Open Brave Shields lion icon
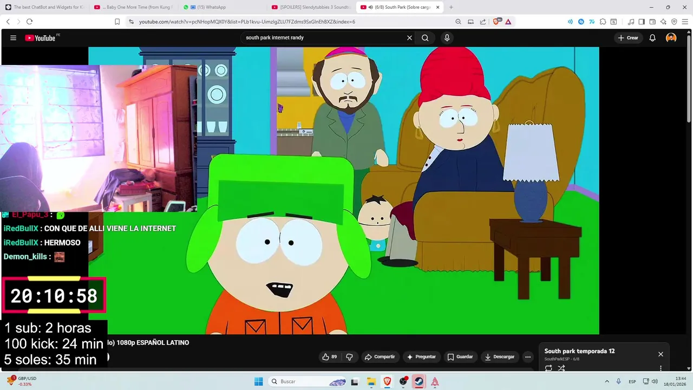The width and height of the screenshot is (693, 390). (496, 22)
